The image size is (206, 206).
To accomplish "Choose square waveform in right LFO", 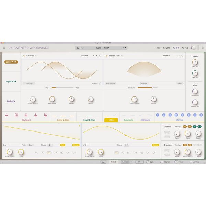I will pos(141,153).
